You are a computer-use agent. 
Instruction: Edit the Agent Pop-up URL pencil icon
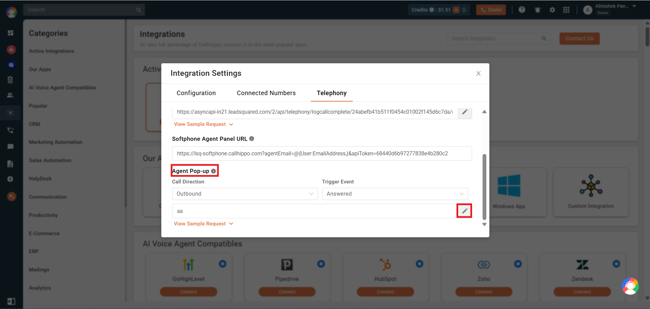[464, 211]
